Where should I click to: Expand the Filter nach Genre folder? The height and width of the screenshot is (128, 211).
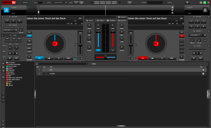click(14, 80)
